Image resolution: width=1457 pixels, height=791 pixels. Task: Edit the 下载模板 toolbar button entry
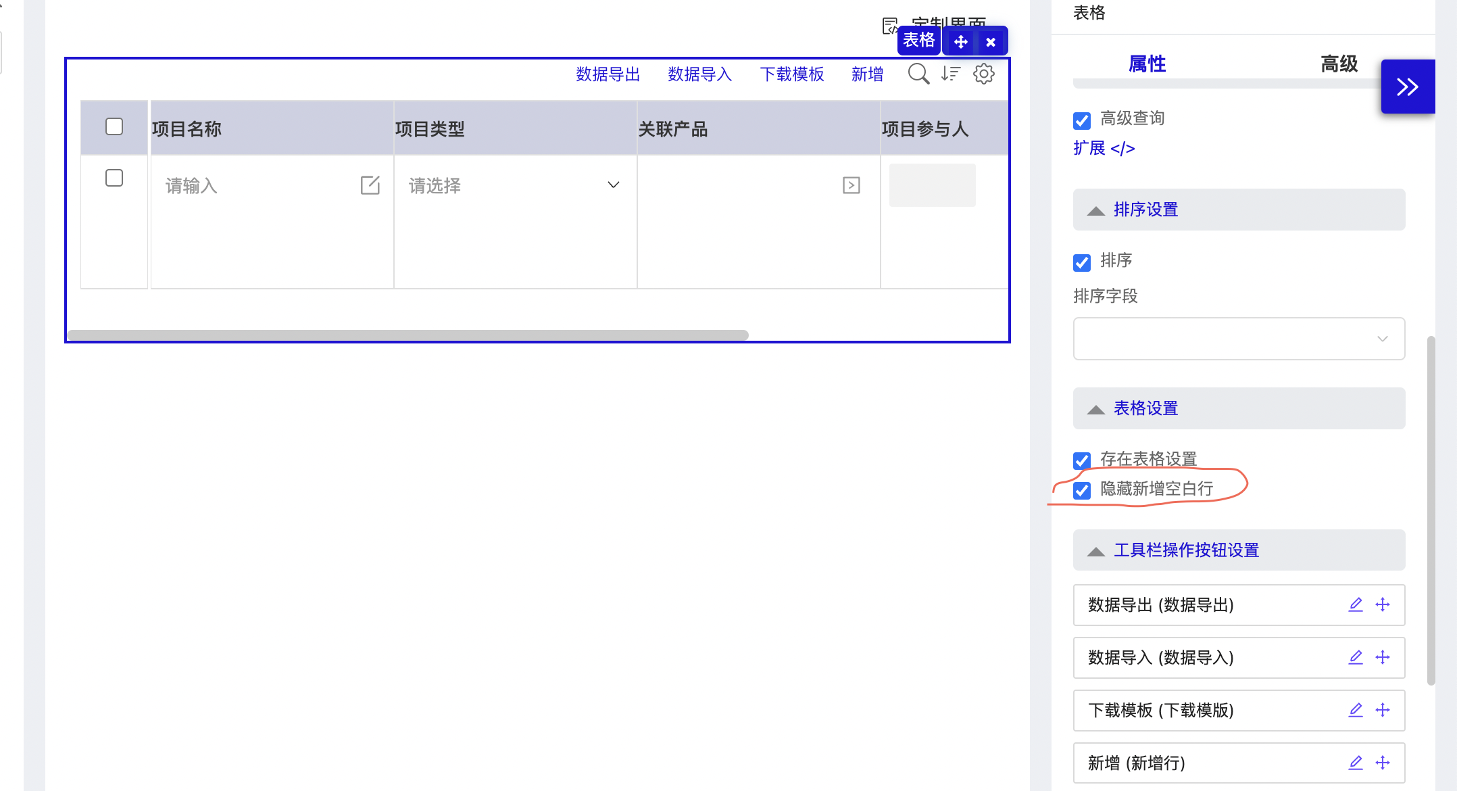pos(1356,710)
